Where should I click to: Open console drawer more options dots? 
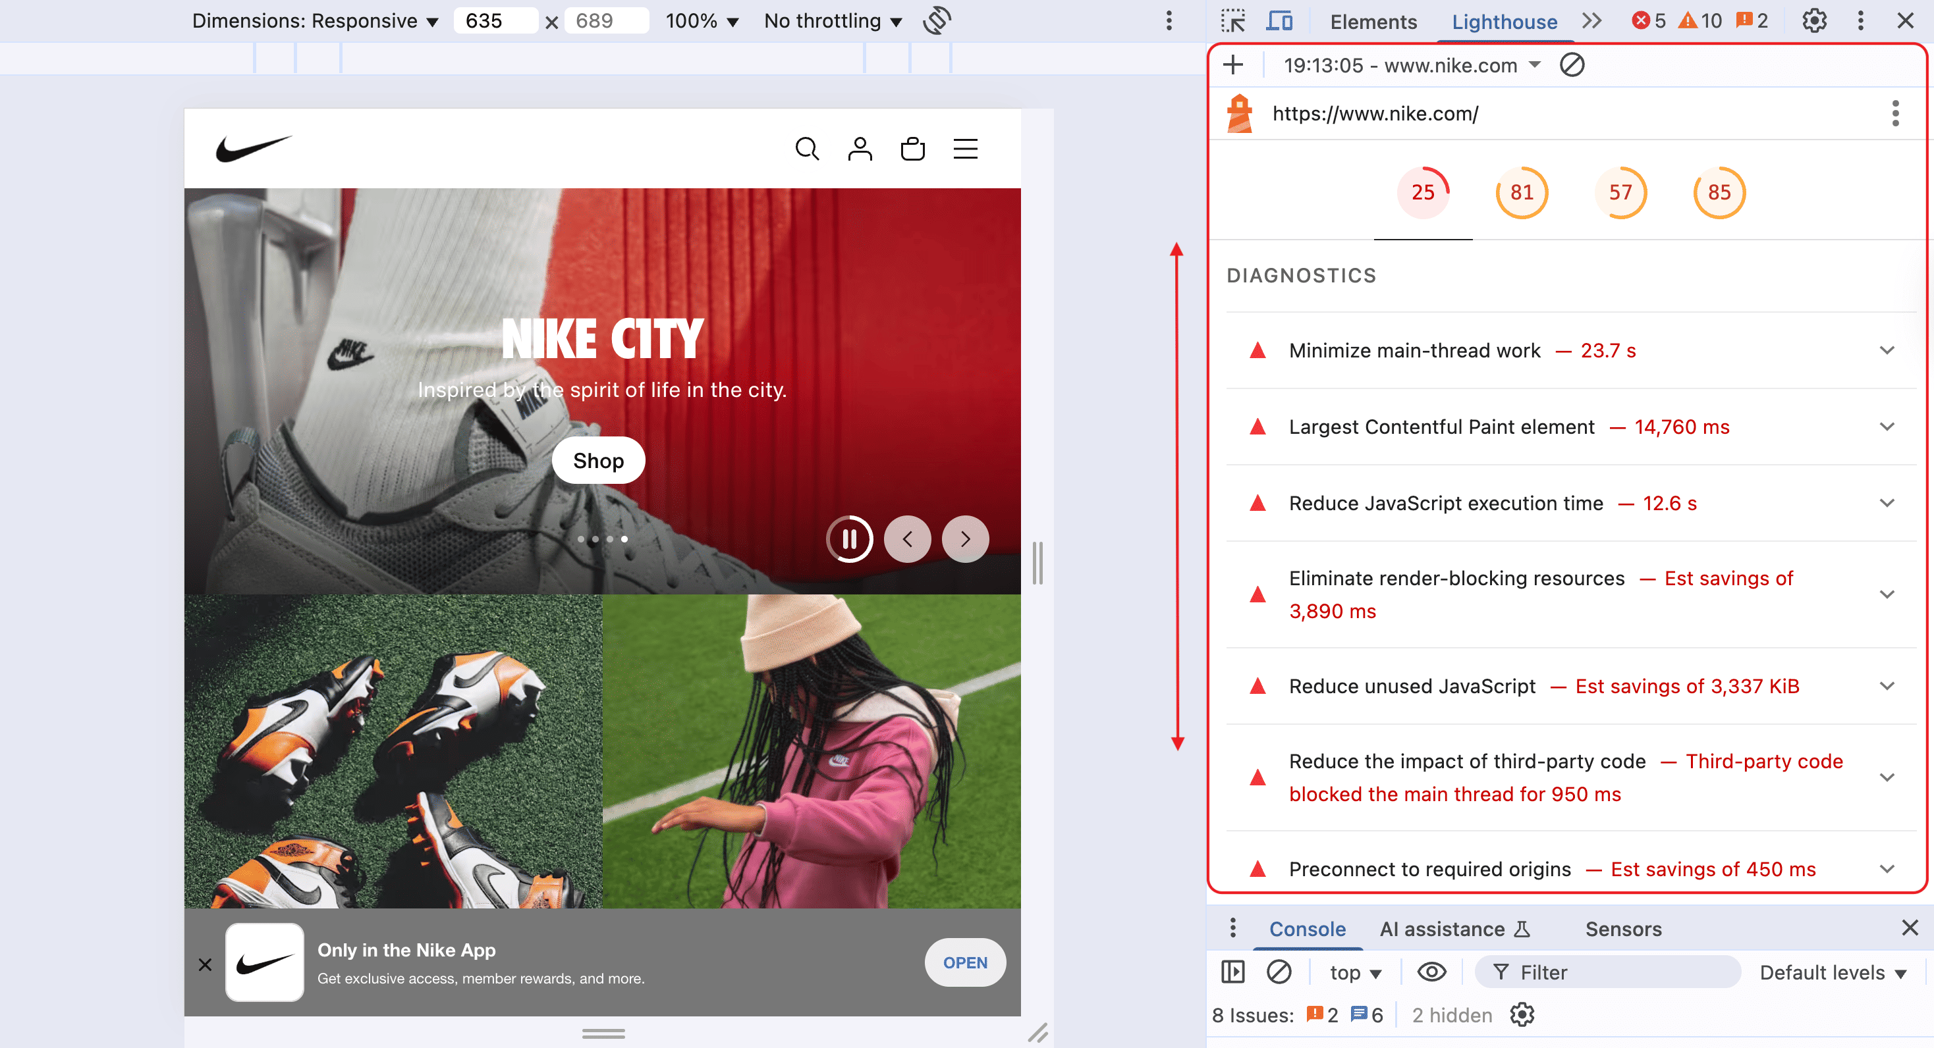click(x=1232, y=928)
